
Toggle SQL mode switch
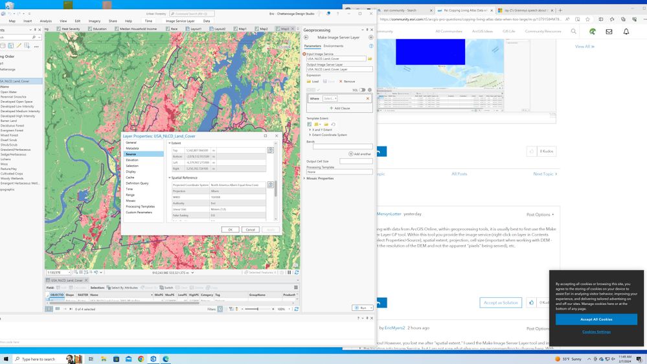[362, 90]
